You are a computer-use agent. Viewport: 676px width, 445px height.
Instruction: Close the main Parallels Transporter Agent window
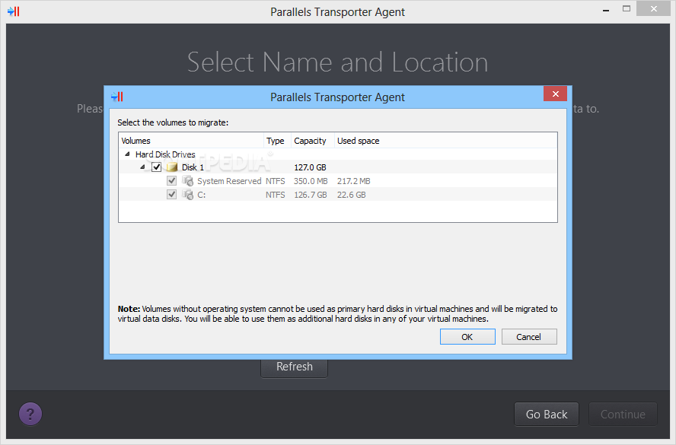(654, 8)
